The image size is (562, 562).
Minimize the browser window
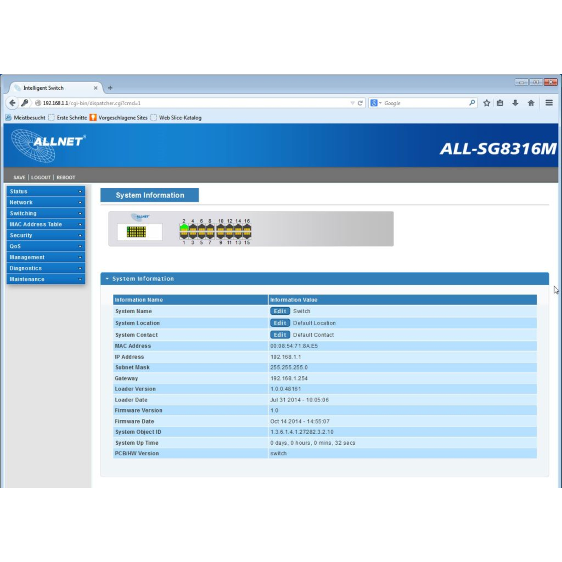[x=522, y=82]
